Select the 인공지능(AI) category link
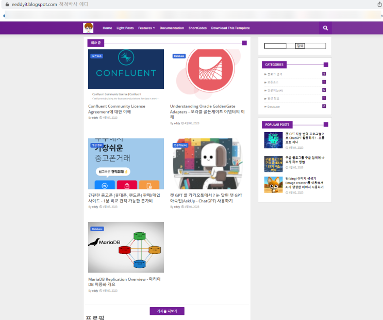The height and width of the screenshot is (320, 383). click(x=275, y=90)
